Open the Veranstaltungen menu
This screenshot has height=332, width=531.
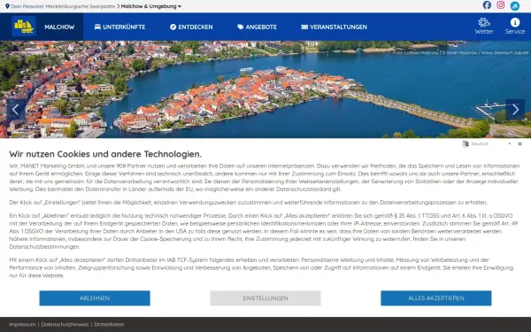tap(334, 27)
